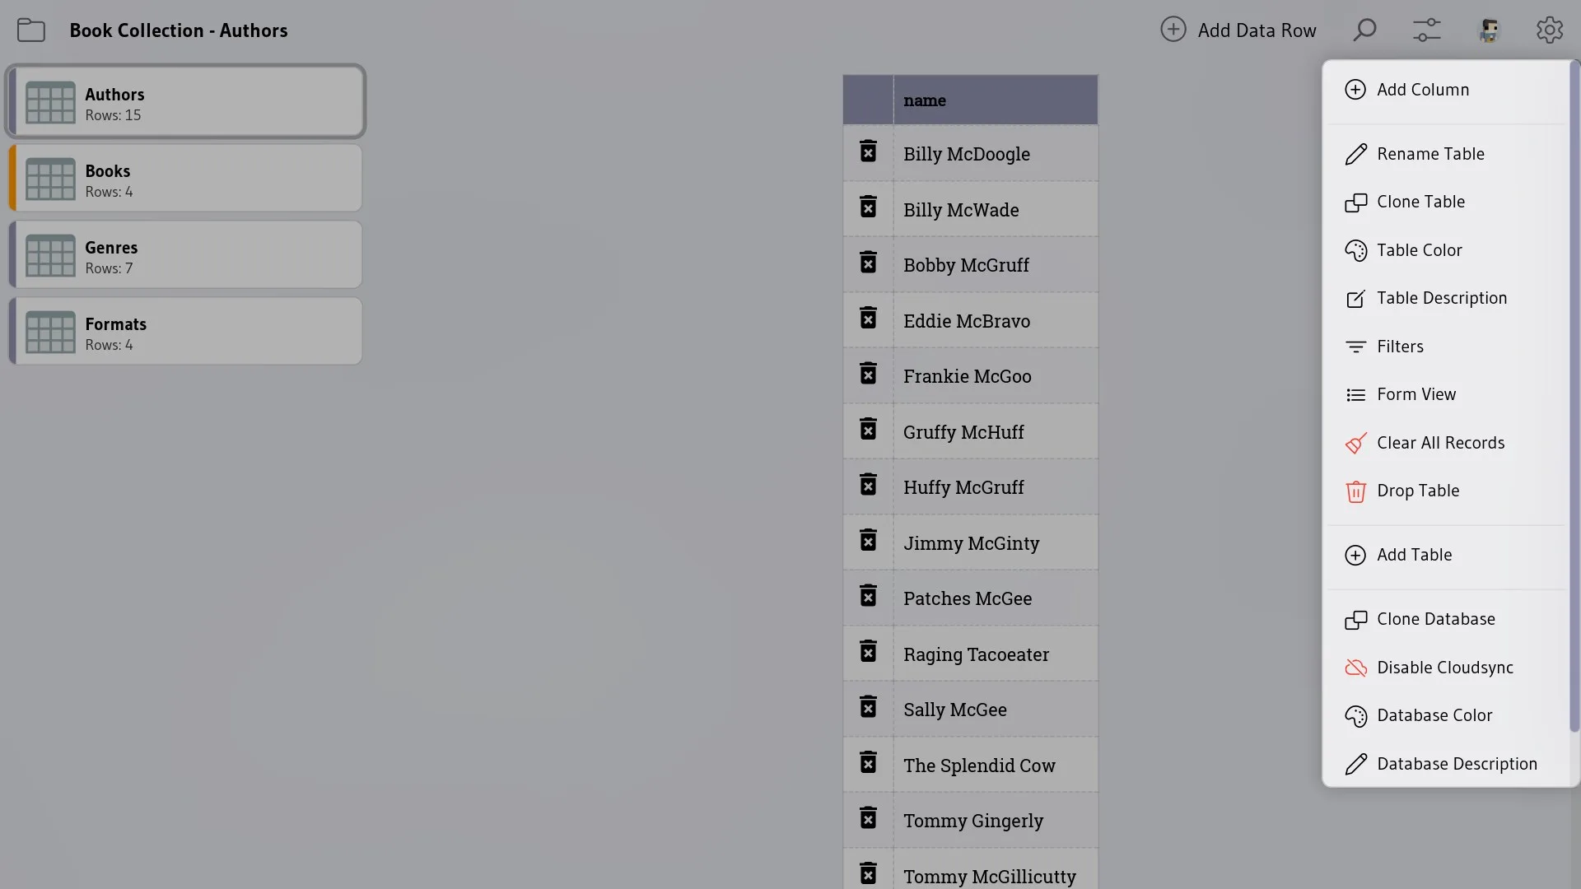The height and width of the screenshot is (889, 1581).
Task: Click the Tommy Gingerly cell
Action: [996, 821]
